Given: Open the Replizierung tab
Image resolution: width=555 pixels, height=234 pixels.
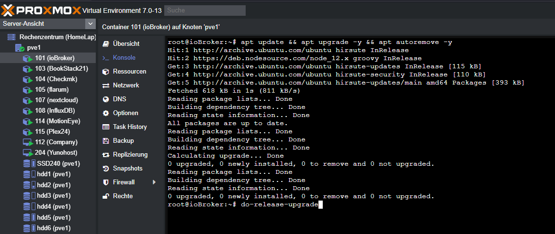Looking at the screenshot, I should click(x=130, y=155).
